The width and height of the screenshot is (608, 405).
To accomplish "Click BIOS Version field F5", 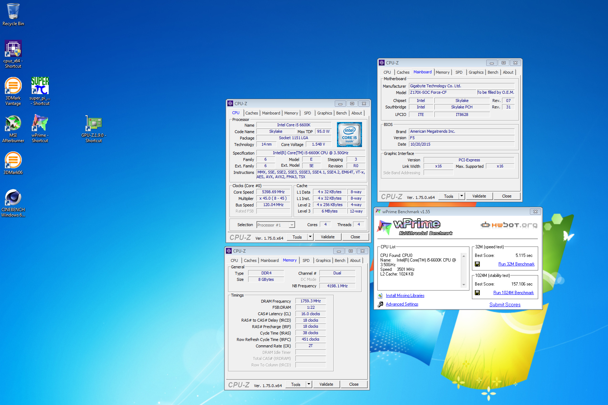I will click(x=462, y=138).
